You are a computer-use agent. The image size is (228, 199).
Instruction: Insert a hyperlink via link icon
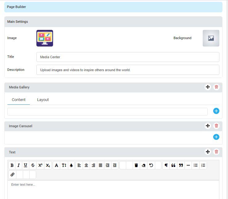click(x=12, y=174)
